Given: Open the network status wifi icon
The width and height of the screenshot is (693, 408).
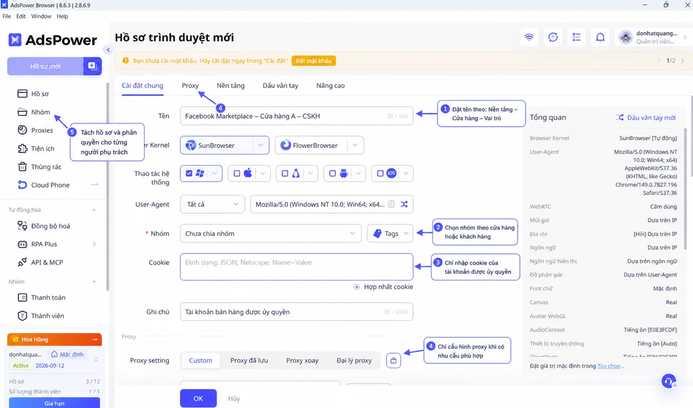Looking at the screenshot, I should pyautogui.click(x=529, y=37).
